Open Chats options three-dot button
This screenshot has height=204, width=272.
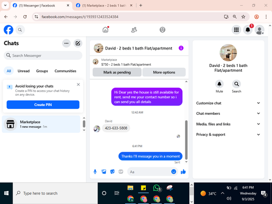tap(66, 43)
